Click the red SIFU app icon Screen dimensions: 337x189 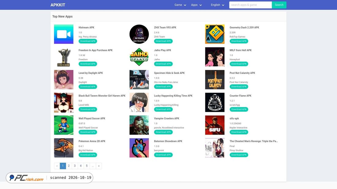click(215, 125)
